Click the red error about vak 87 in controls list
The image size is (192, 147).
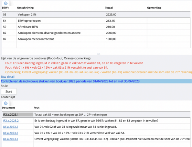click(74, 63)
